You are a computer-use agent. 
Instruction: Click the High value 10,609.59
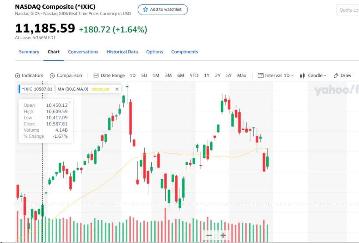(57, 111)
